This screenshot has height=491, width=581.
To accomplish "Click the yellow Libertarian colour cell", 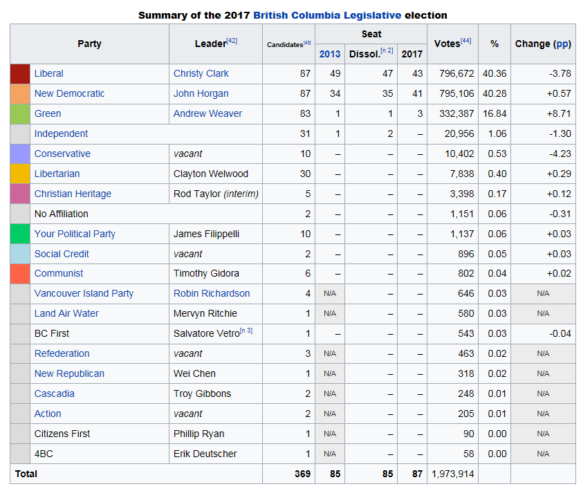I will (20, 174).
